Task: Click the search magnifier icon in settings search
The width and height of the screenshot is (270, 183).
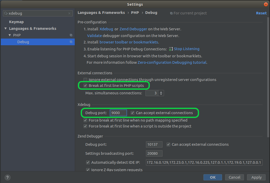Action: tap(6, 13)
